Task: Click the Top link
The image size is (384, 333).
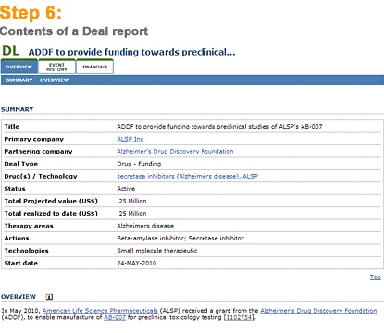Action: pos(376,277)
